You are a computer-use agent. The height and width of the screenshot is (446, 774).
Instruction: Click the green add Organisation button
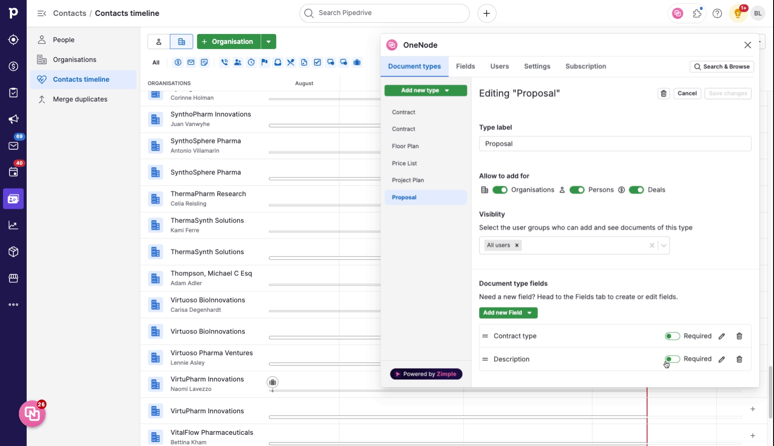coord(229,42)
